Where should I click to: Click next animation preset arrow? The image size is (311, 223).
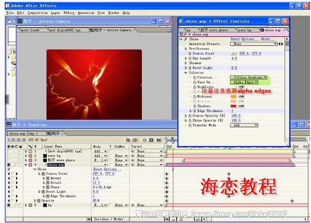click(x=282, y=44)
